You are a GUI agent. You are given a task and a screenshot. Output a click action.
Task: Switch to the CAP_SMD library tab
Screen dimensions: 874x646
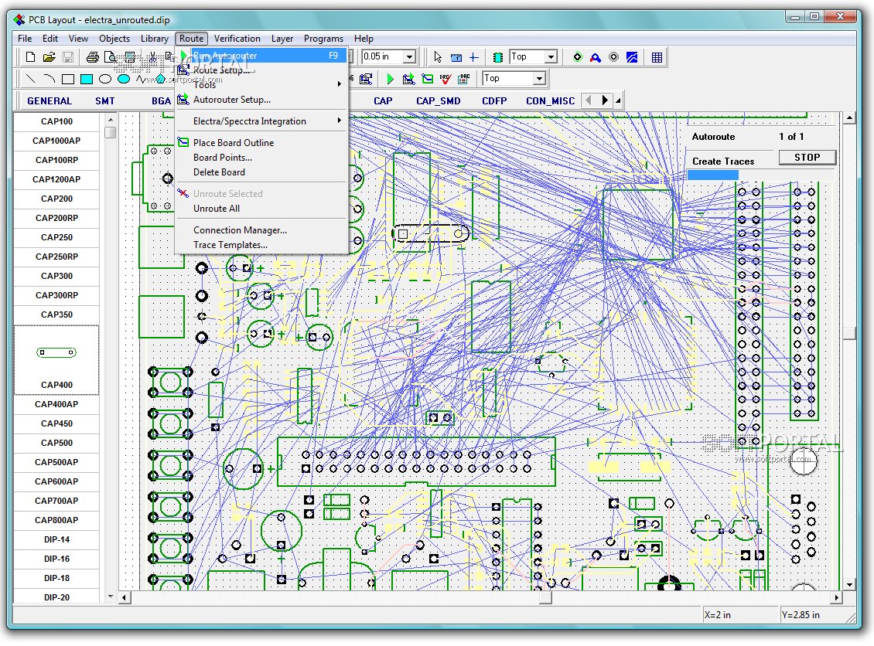438,101
